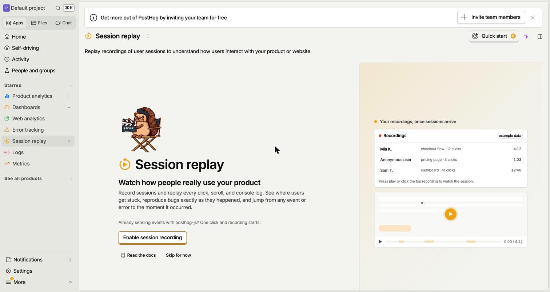Click Skip for now

pyautogui.click(x=178, y=255)
